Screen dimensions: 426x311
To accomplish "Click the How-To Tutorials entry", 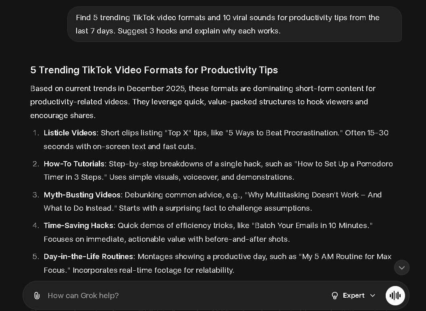I will (x=74, y=164).
